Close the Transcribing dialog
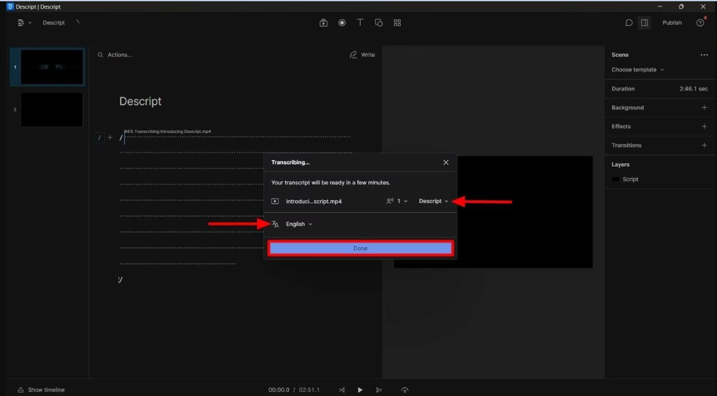Viewport: 717px width, 396px height. click(x=446, y=163)
